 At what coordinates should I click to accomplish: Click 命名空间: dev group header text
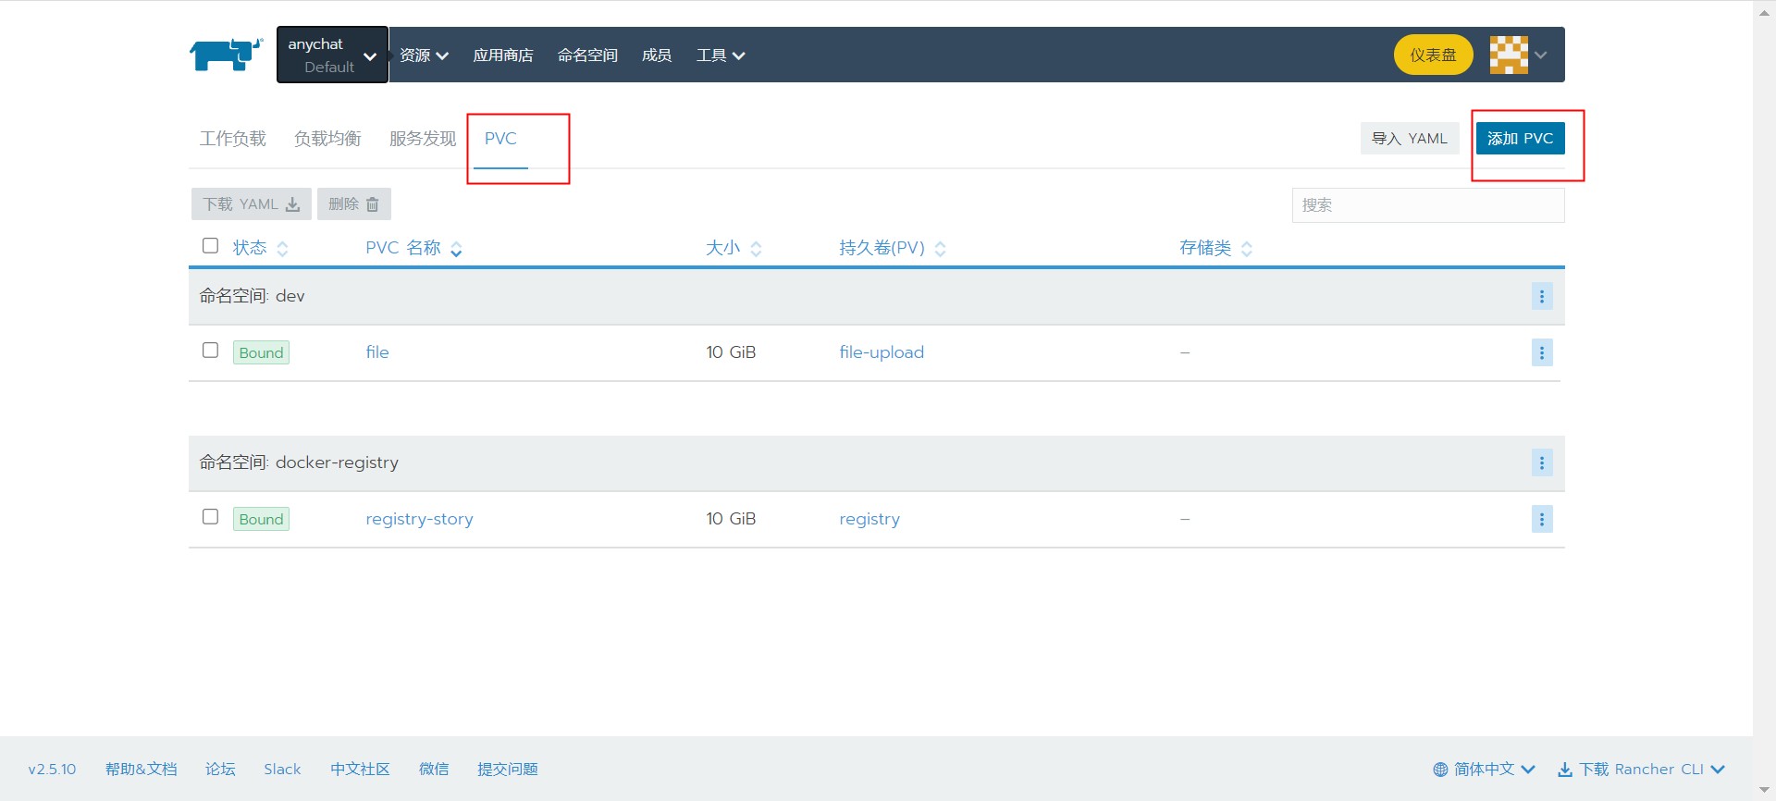(252, 296)
